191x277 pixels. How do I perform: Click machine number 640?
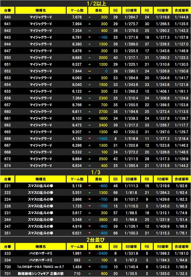(x=7, y=17)
